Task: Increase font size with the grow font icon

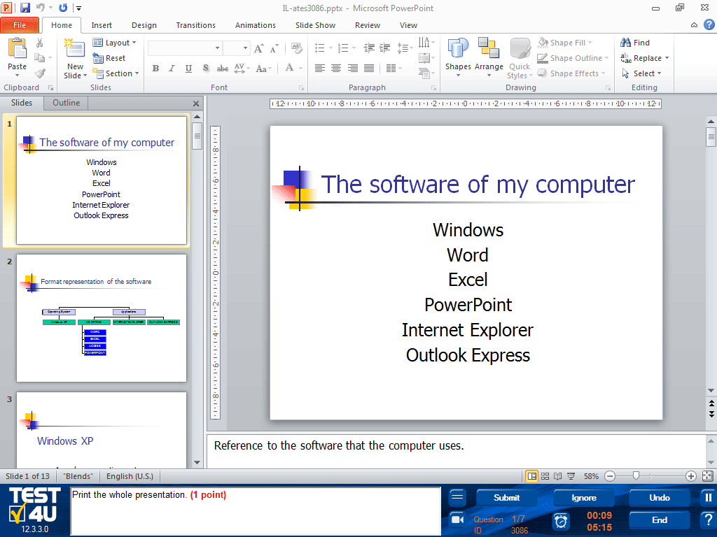Action: coord(259,48)
